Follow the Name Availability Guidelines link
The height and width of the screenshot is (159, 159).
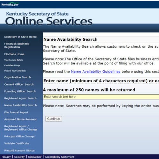click(x=96, y=72)
